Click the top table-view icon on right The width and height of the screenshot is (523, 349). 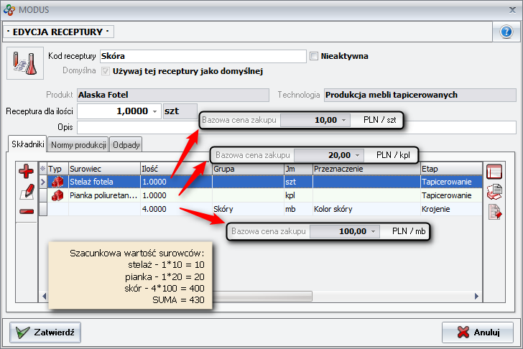pos(494,172)
